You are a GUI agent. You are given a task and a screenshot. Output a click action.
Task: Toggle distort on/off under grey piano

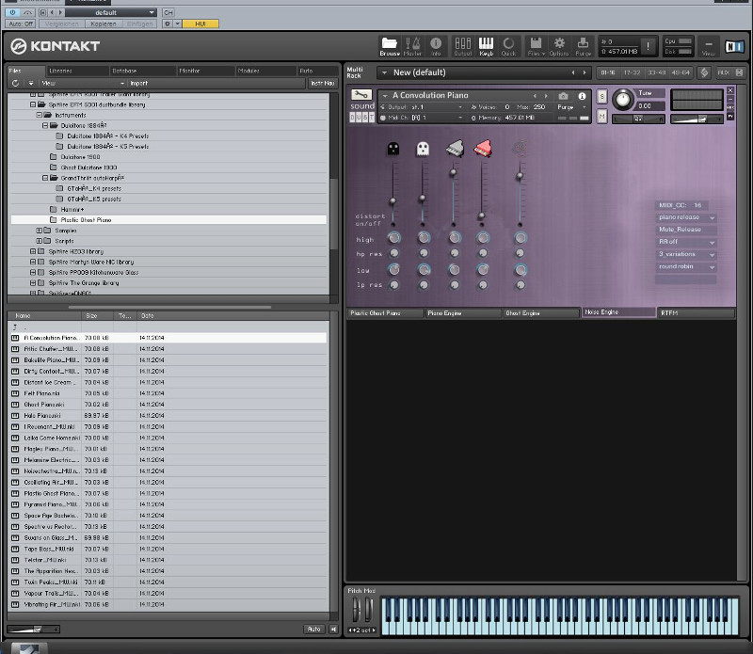[454, 224]
